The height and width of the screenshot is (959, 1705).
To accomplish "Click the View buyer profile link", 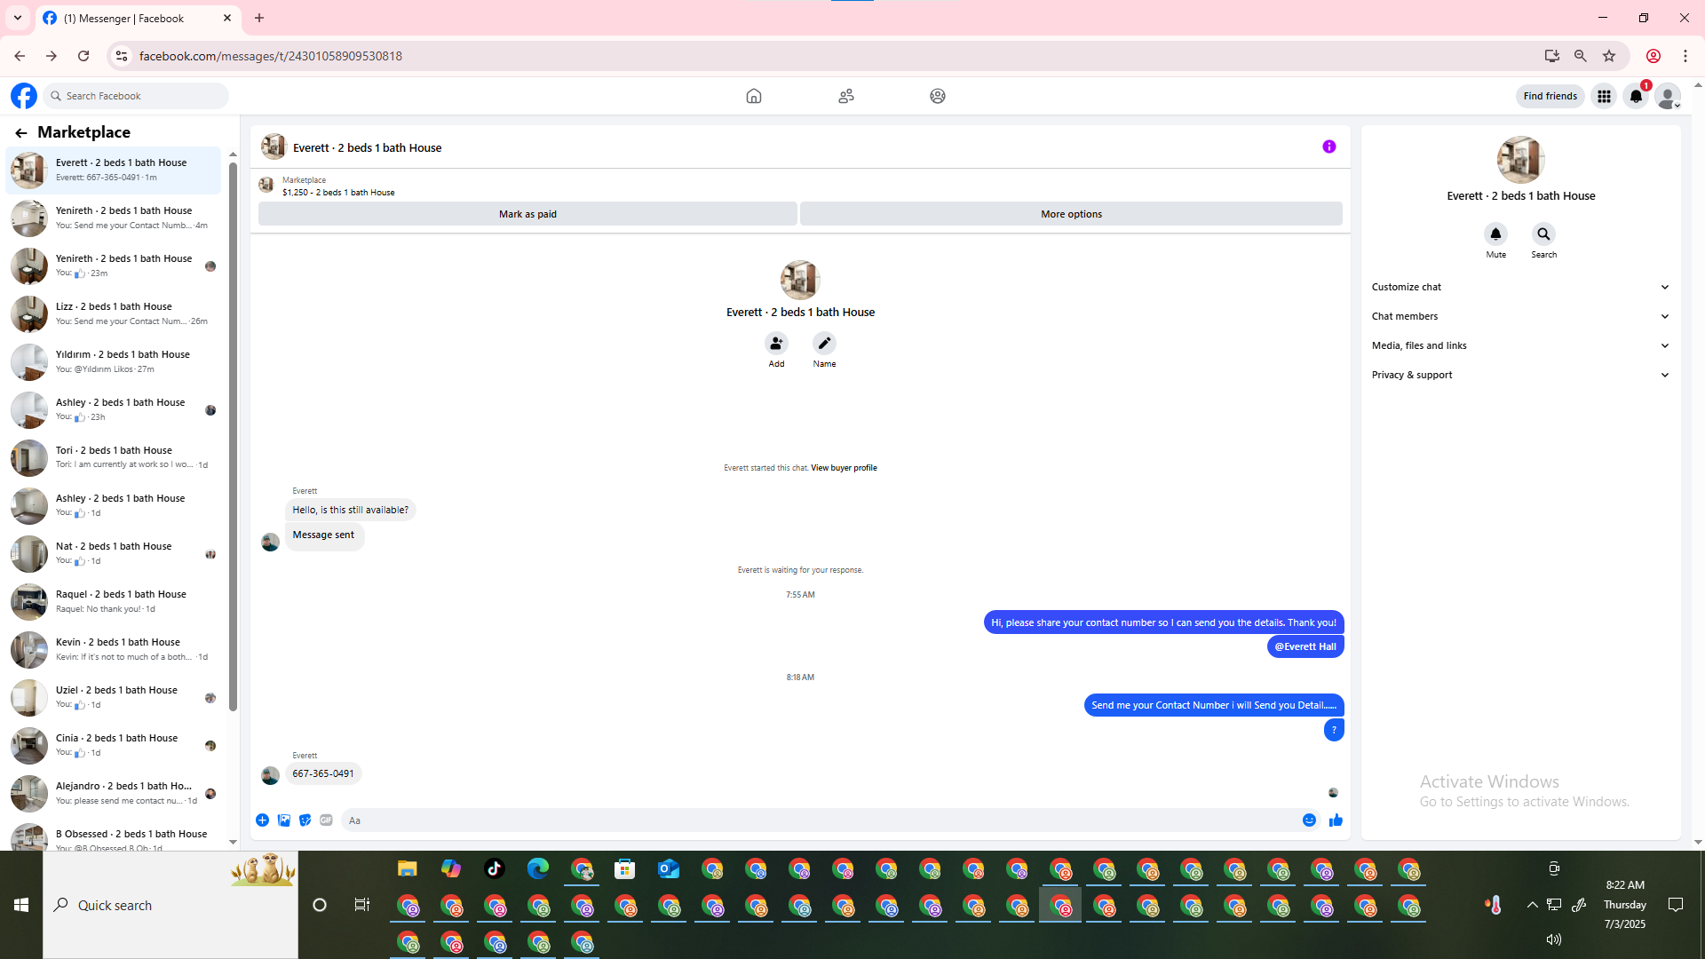I will coord(844,468).
